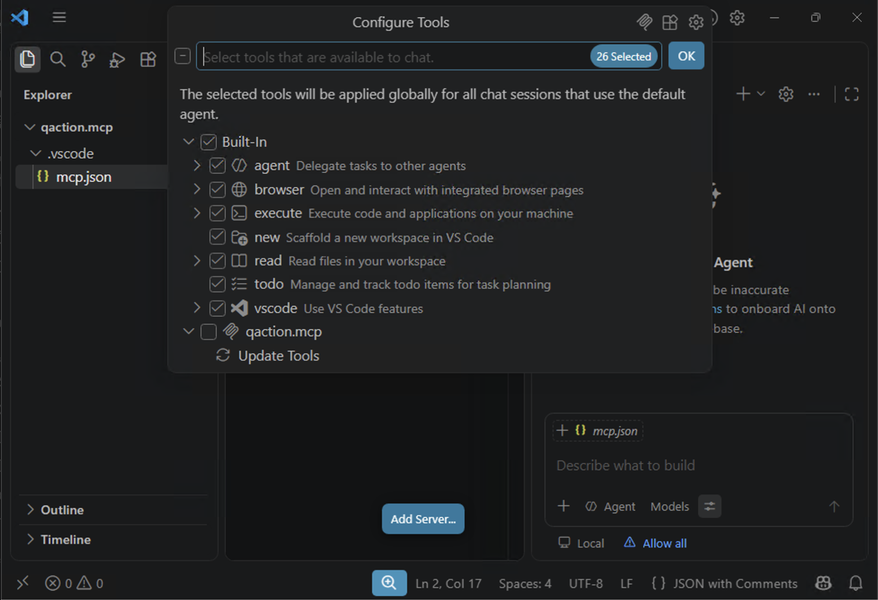Add context with plus icon beside Agent
The image size is (878, 600).
564,506
